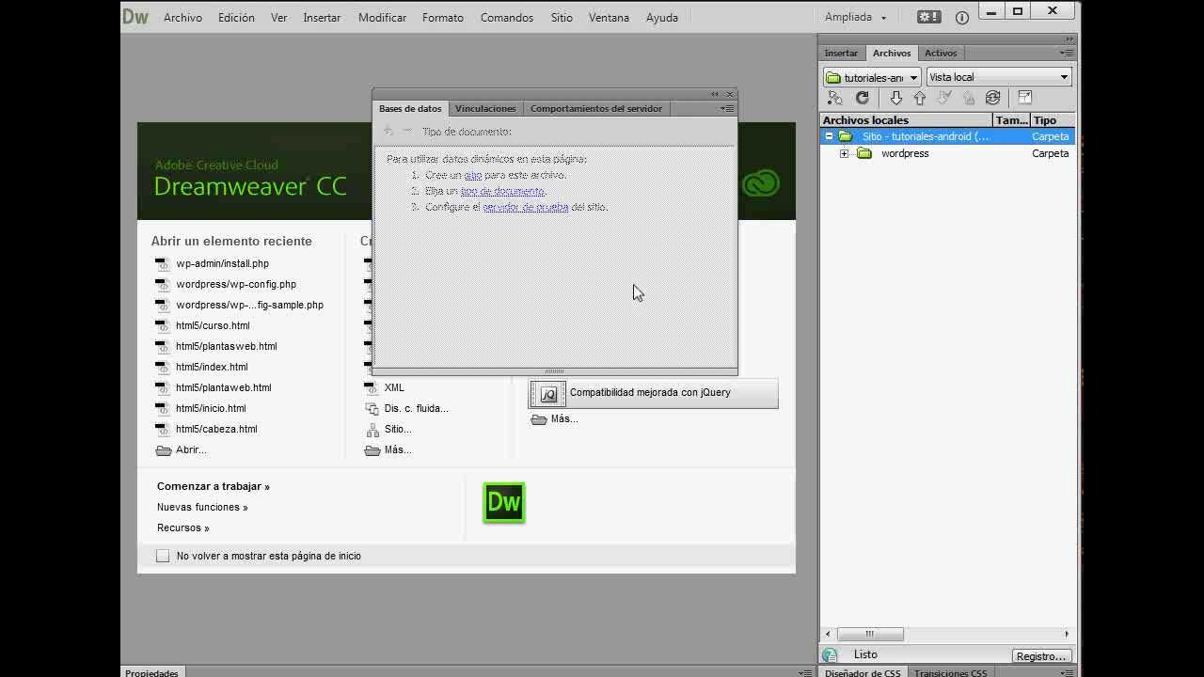Click the Creative Cloud logo icon
This screenshot has height=677, width=1204.
(x=760, y=182)
